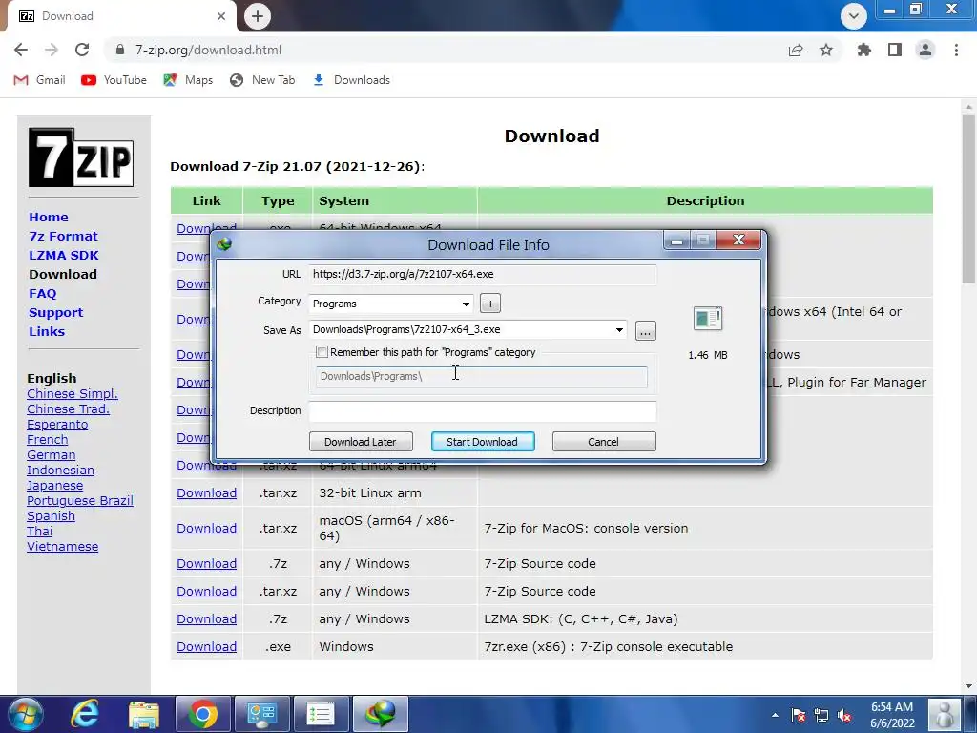Viewport: 977px width, 733px height.
Task: Open the YouTube bookmark
Action: pyautogui.click(x=114, y=80)
